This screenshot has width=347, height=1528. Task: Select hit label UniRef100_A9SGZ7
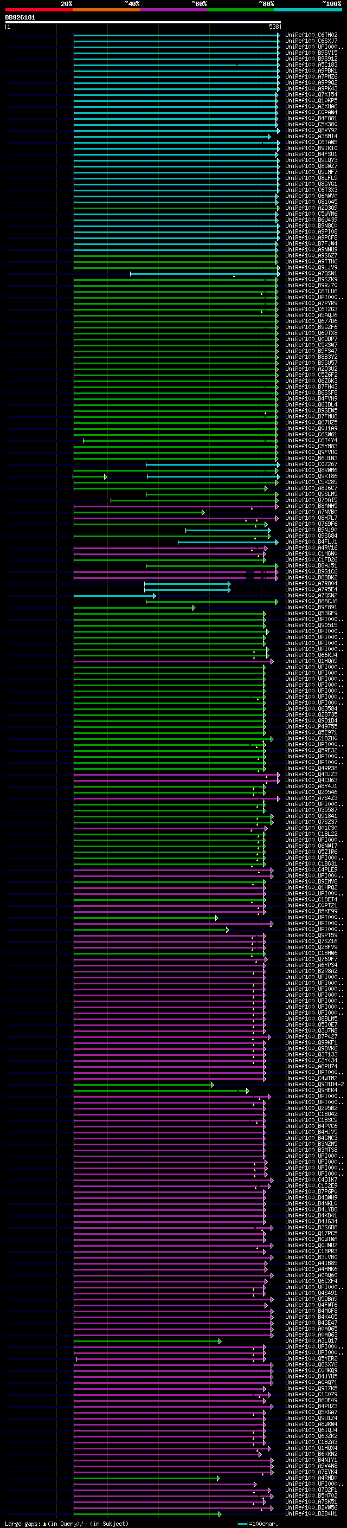311,256
